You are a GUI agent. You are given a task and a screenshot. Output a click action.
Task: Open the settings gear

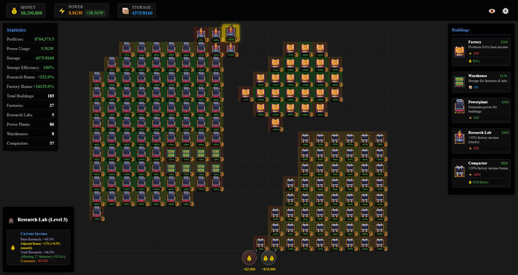[505, 11]
